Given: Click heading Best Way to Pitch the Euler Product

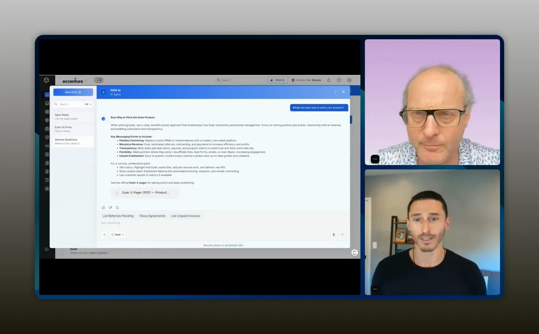Looking at the screenshot, I should tap(133, 117).
